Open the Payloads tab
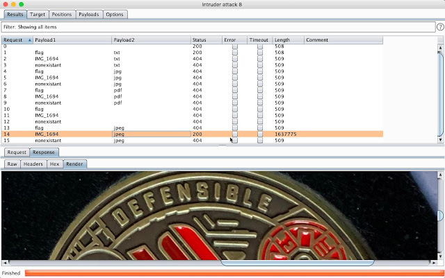 point(89,15)
